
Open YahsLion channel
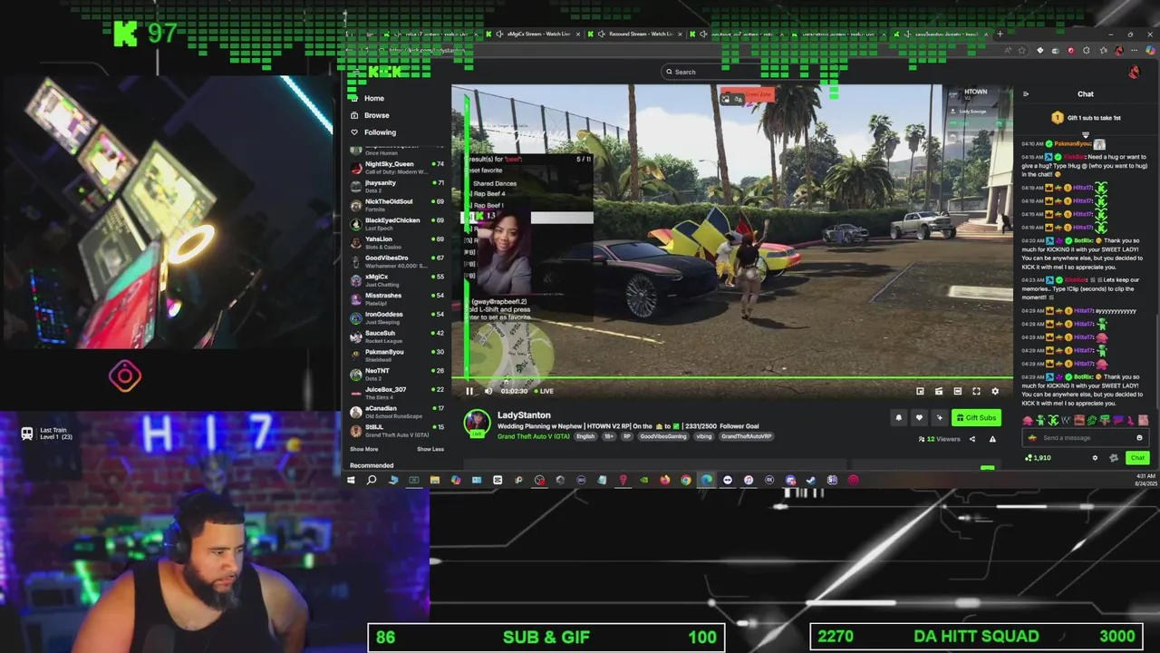tap(397, 242)
